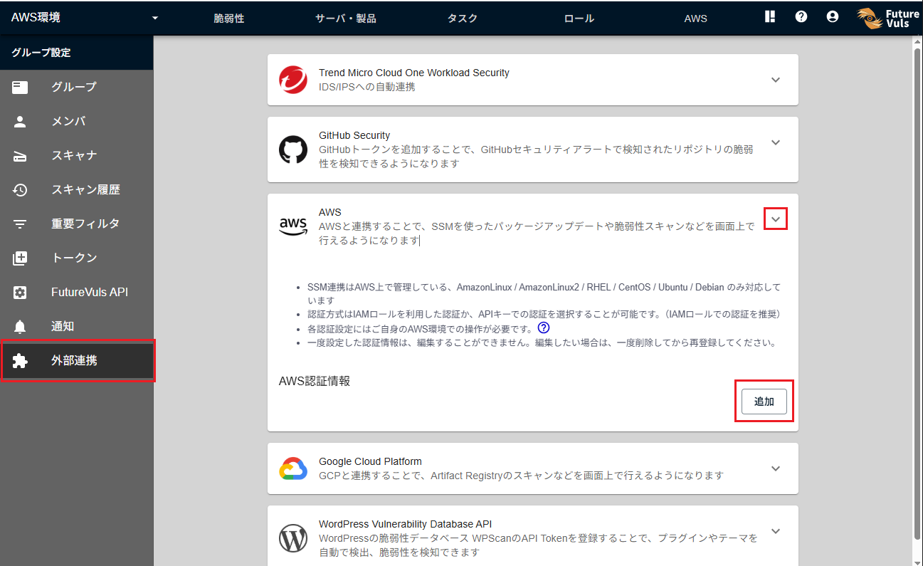
Task: Select スキャン履歴 in the sidebar menu
Action: click(77, 189)
